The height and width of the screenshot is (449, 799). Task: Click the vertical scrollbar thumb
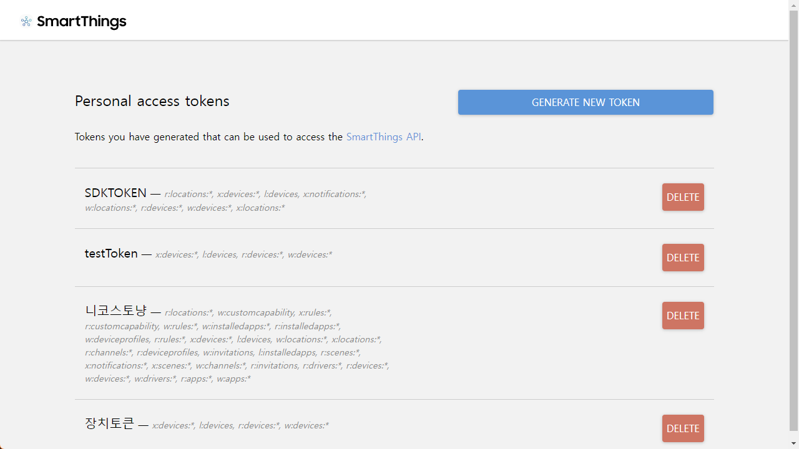(x=793, y=220)
